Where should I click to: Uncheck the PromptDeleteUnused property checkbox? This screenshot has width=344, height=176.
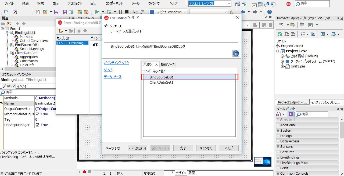click(38, 114)
